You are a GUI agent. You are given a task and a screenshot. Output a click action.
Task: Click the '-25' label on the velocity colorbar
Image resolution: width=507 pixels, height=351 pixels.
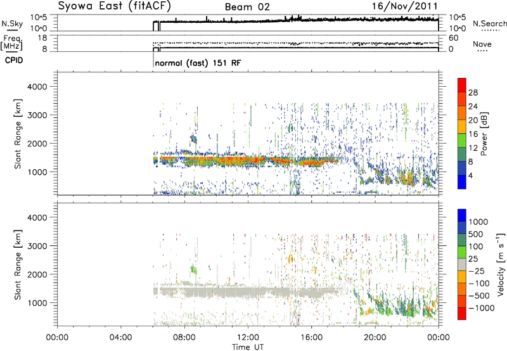pos(477,271)
